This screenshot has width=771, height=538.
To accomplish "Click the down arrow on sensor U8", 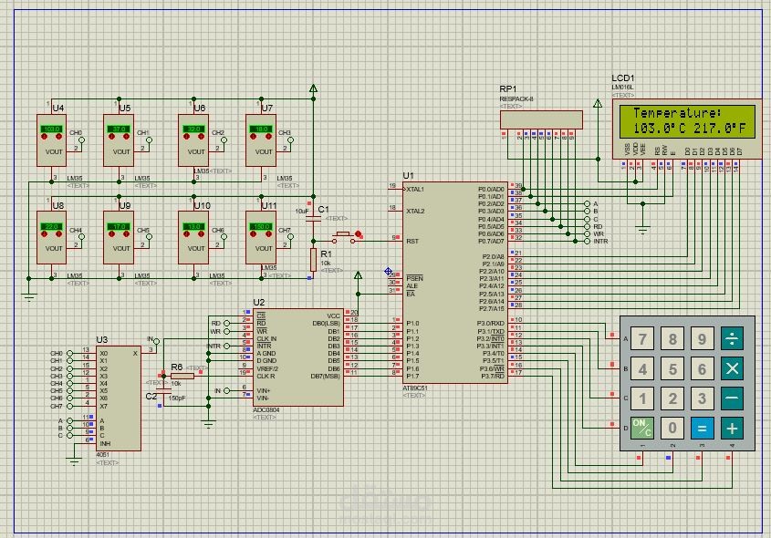I will 44,234.
